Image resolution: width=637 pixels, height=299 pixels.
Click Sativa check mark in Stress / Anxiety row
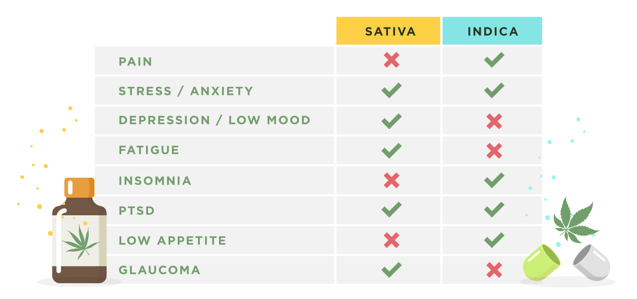[391, 91]
